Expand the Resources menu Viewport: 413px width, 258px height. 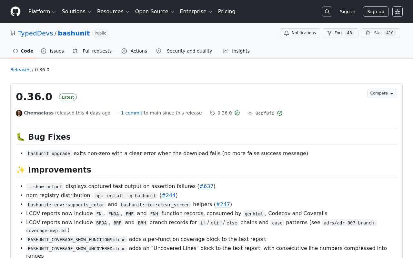[113, 12]
